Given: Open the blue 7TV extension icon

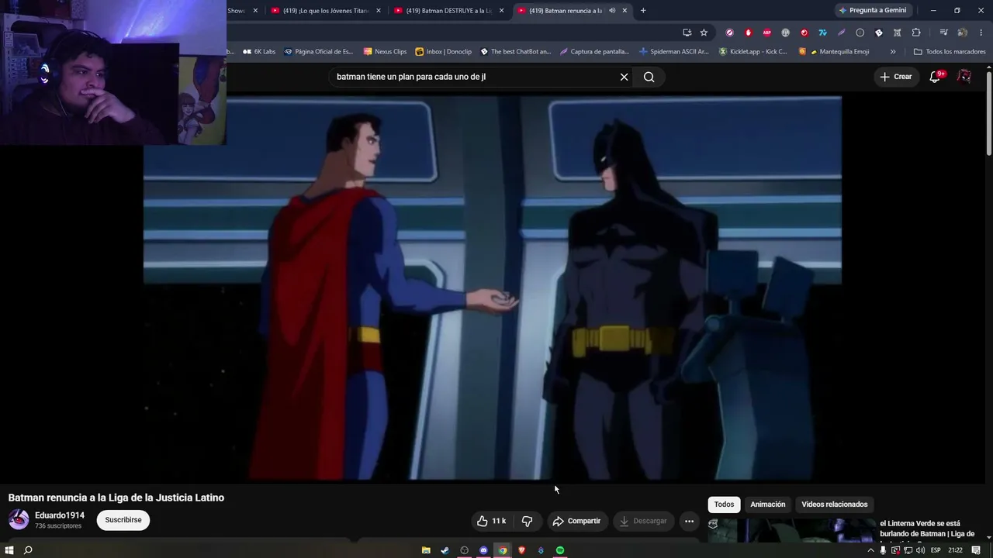Looking at the screenshot, I should 823,33.
